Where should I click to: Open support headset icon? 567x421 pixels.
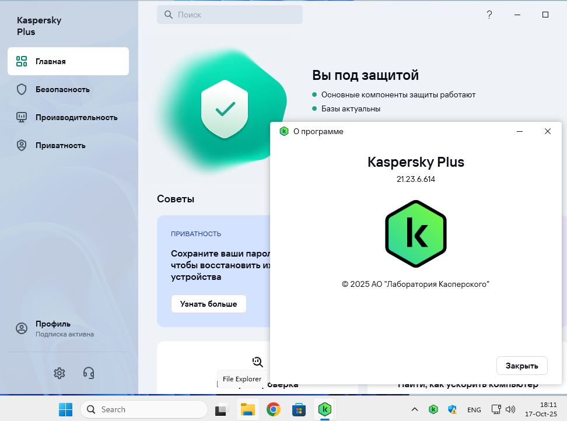point(89,373)
